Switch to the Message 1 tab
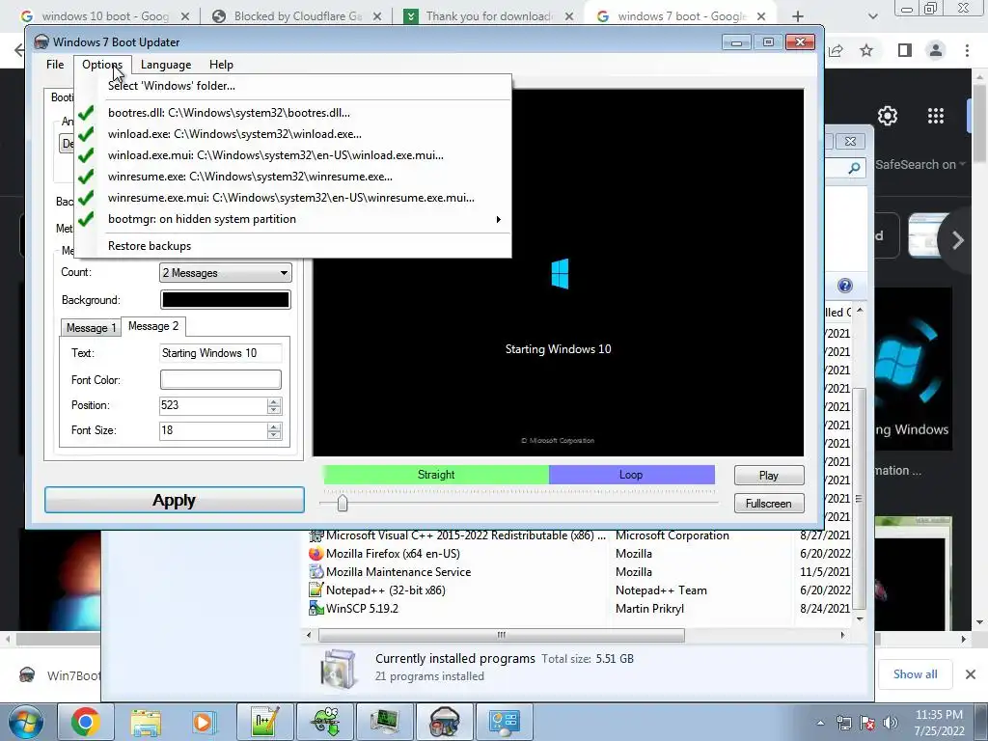 91,328
